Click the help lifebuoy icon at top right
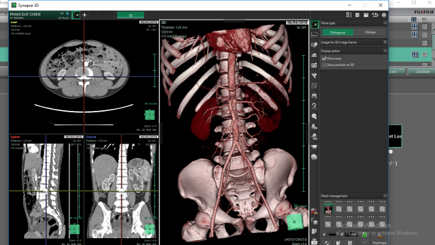This screenshot has width=435, height=245. (384, 15)
